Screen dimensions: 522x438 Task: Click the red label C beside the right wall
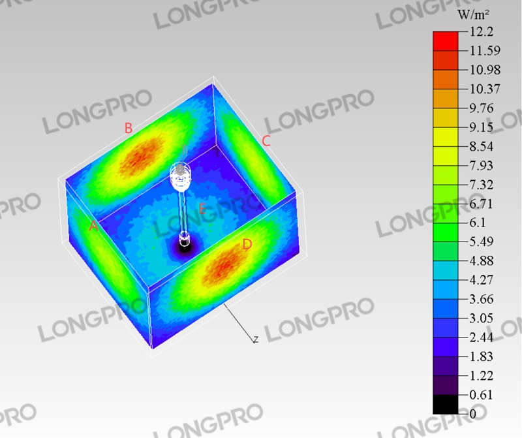point(266,141)
